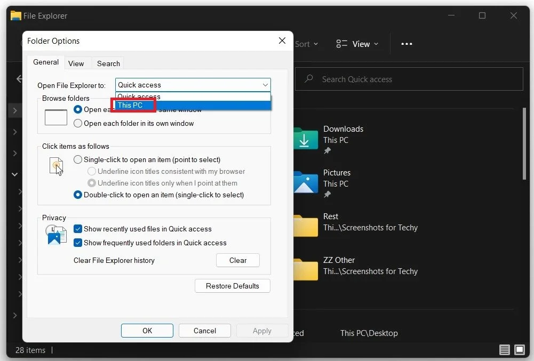Open the Pictures folder icon

305,182
